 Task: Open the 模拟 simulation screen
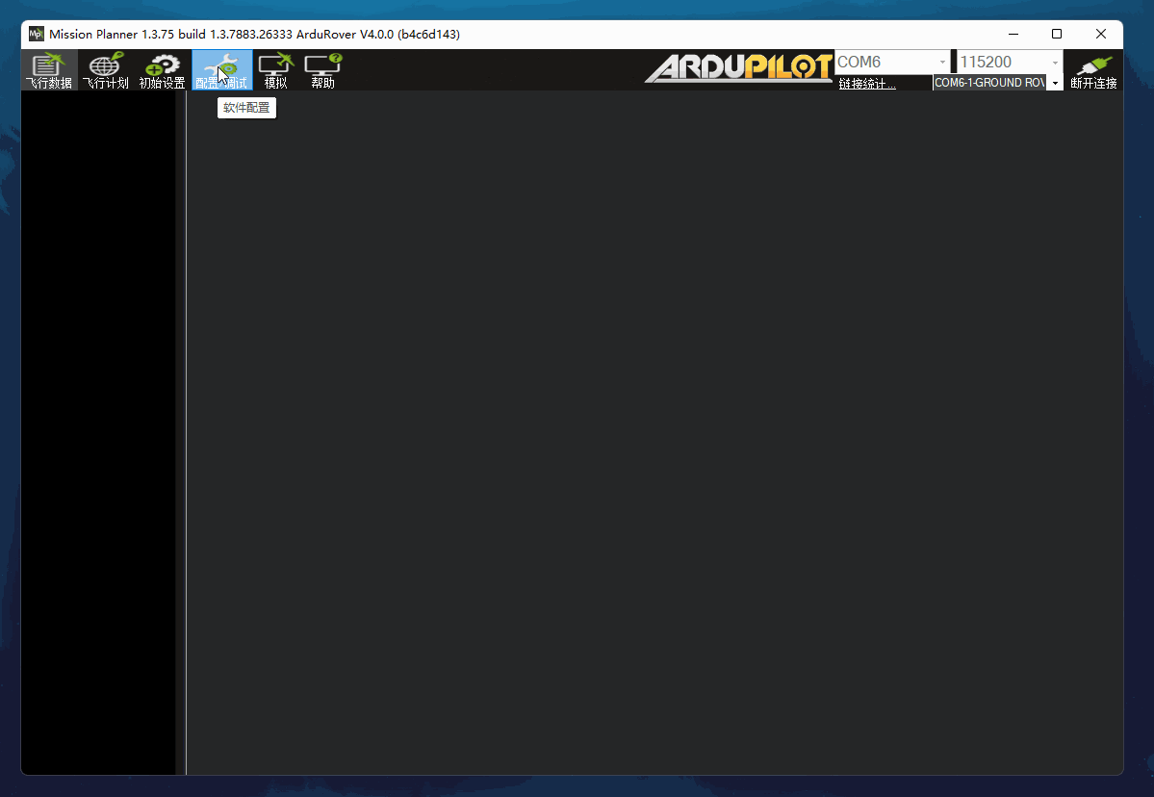pos(276,70)
